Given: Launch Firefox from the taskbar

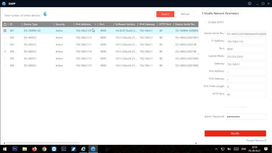Looking at the screenshot, I should (x=34, y=149).
